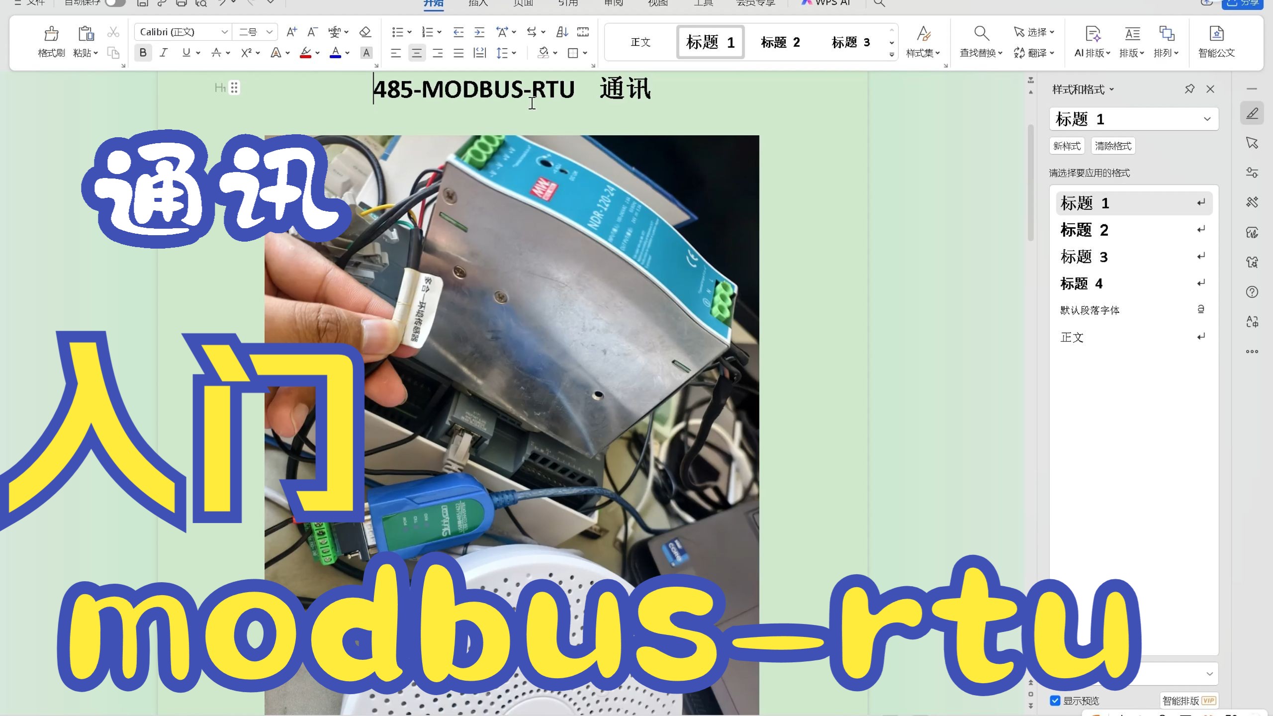The width and height of the screenshot is (1273, 716).
Task: Select 默认段落字体 in style list
Action: [x=1134, y=310]
